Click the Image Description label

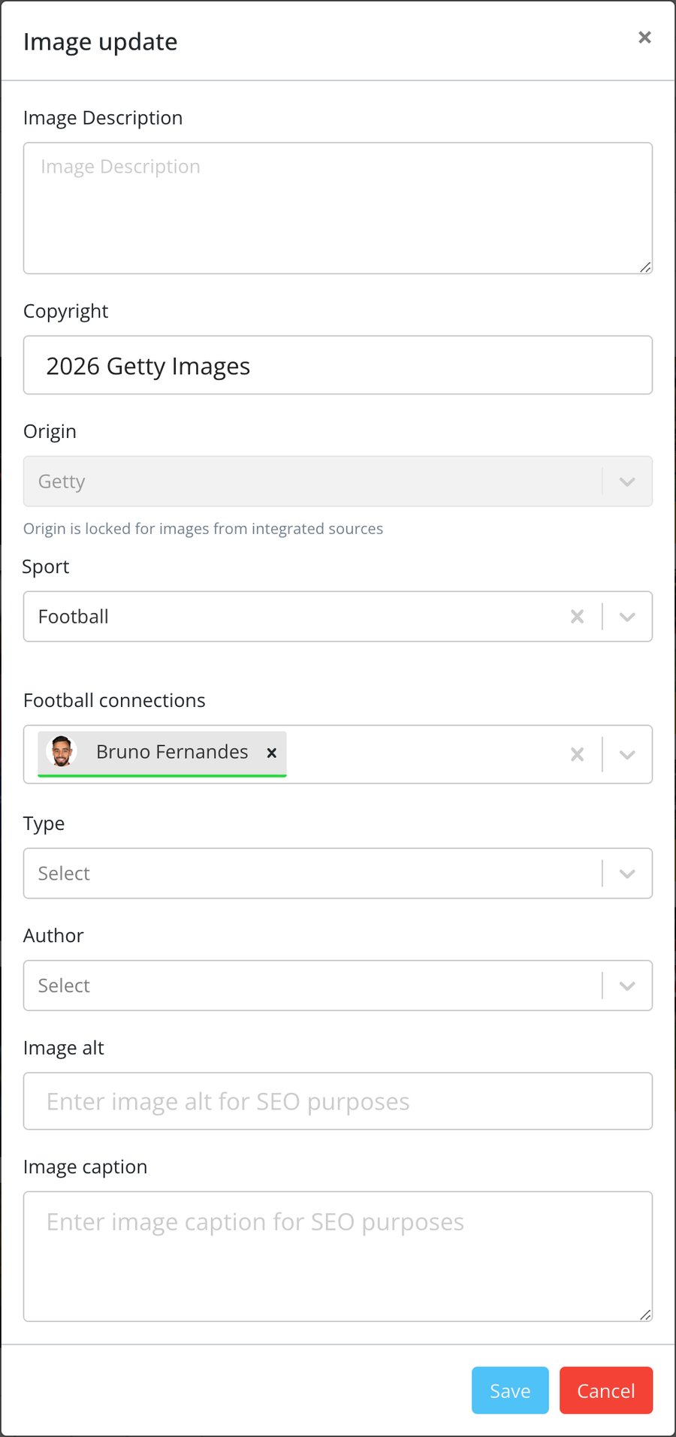coord(103,118)
